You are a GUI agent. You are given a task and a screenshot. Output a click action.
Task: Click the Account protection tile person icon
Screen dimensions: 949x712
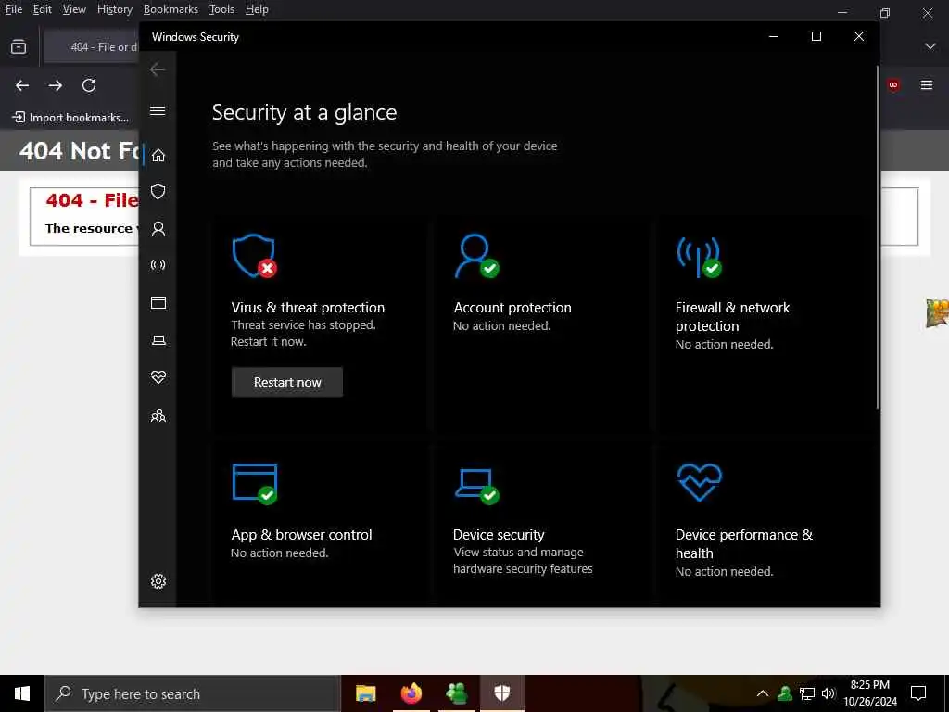(x=476, y=256)
